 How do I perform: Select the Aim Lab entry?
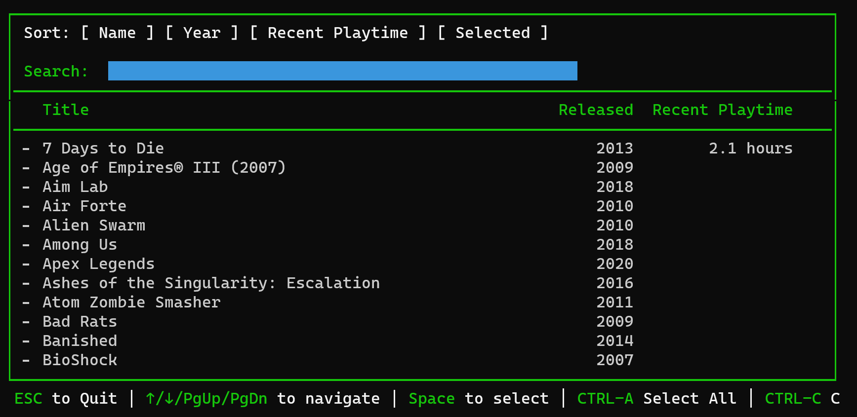click(x=408, y=187)
